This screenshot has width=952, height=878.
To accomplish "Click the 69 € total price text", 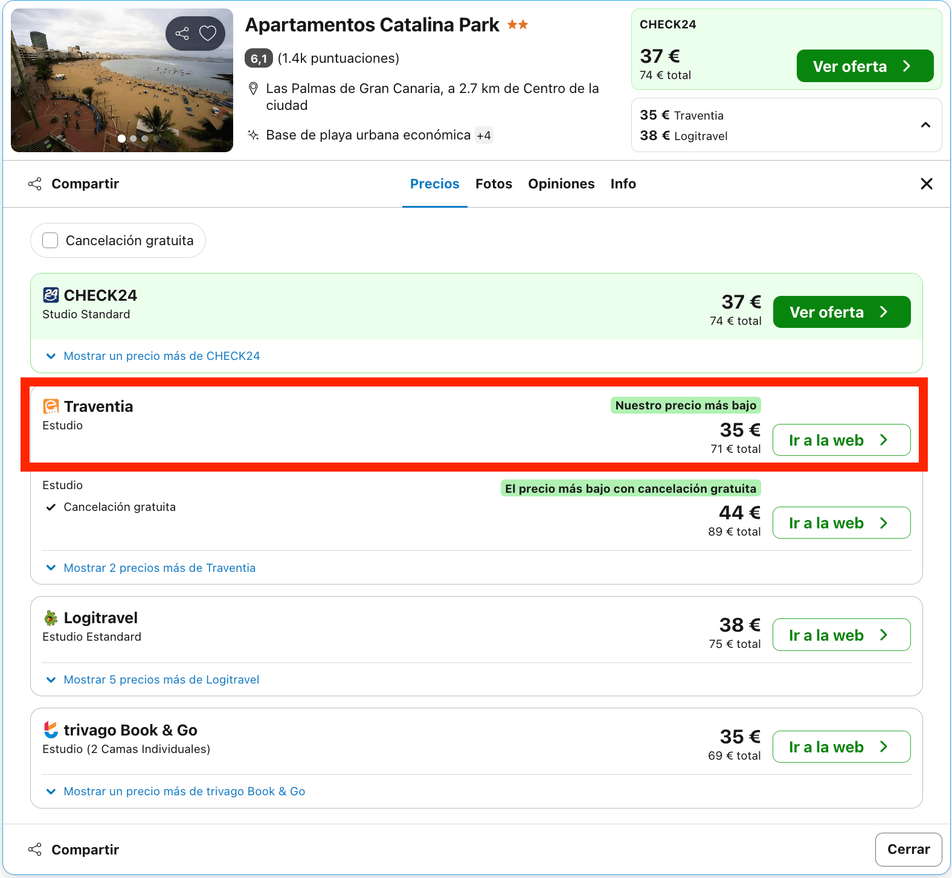I will (x=735, y=755).
